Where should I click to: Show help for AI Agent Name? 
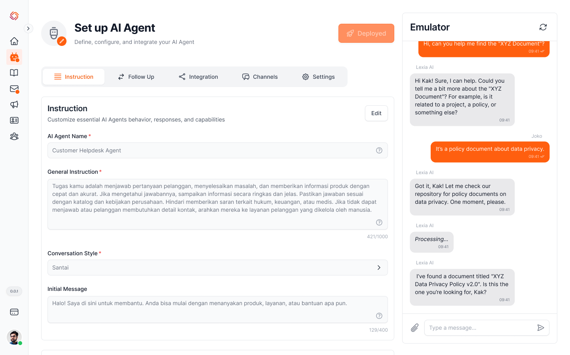pos(379,150)
